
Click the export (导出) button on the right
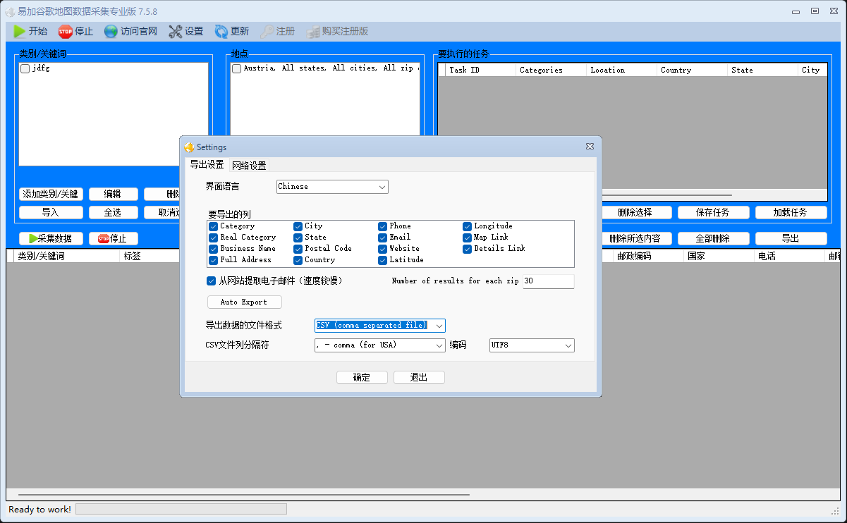[x=791, y=238]
